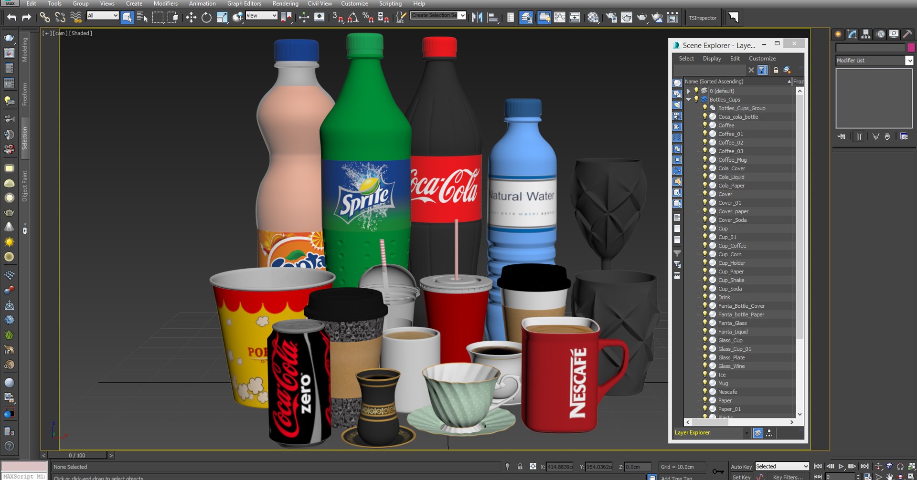This screenshot has width=917, height=480.
Task: Toggle visibility of the 0 (default) layer
Action: point(696,91)
